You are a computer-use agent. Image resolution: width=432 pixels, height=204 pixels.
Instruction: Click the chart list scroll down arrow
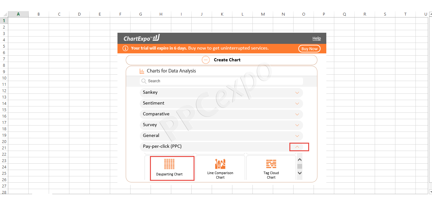click(x=300, y=173)
